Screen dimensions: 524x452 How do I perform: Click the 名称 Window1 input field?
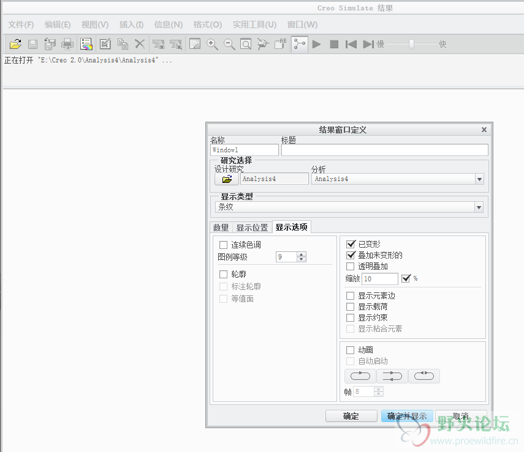tap(245, 150)
